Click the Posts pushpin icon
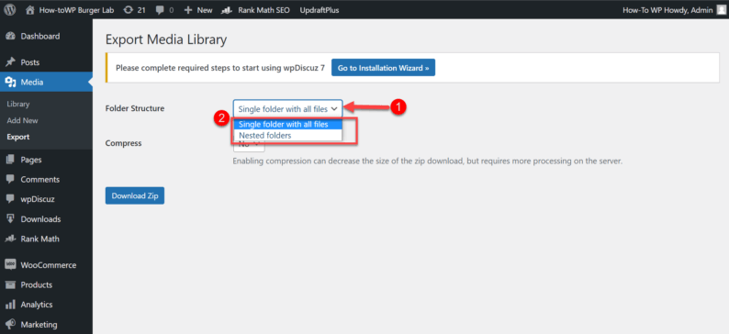Image resolution: width=729 pixels, height=334 pixels. [x=10, y=62]
